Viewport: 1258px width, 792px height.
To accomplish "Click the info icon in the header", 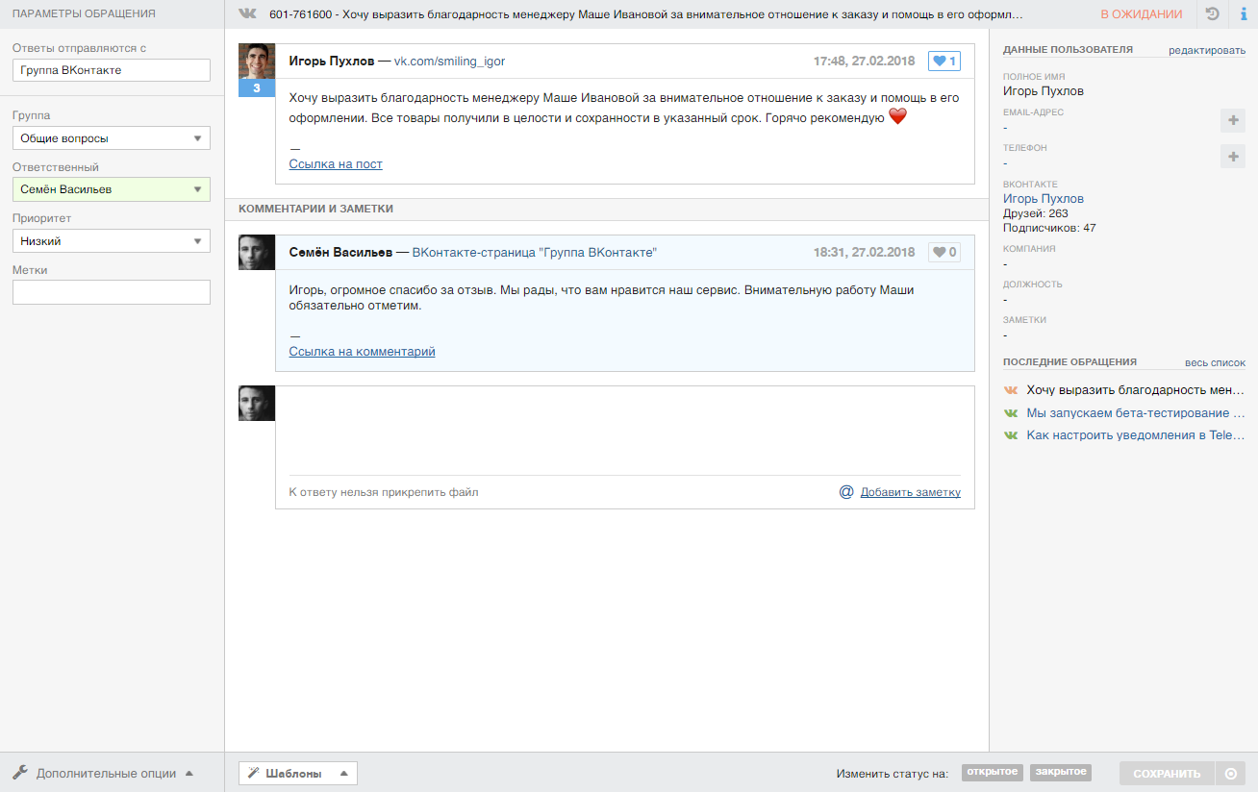I will 1243,14.
